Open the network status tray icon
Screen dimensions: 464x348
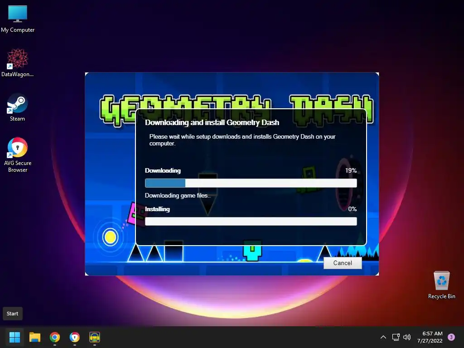click(396, 337)
